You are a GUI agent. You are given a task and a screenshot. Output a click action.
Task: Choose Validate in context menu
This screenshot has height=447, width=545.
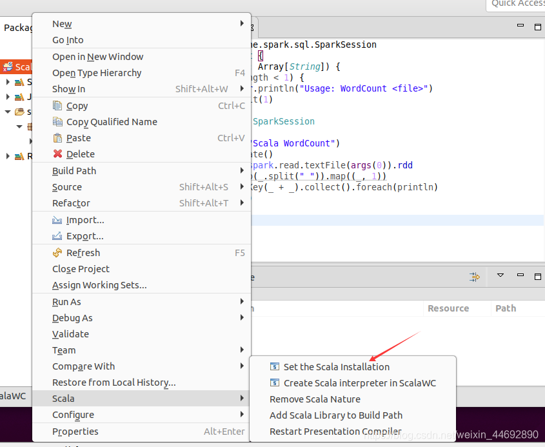tap(141, 334)
